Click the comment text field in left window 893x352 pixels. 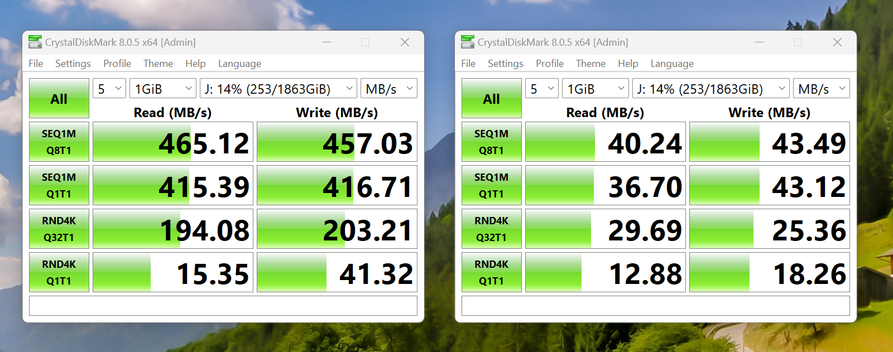223,306
